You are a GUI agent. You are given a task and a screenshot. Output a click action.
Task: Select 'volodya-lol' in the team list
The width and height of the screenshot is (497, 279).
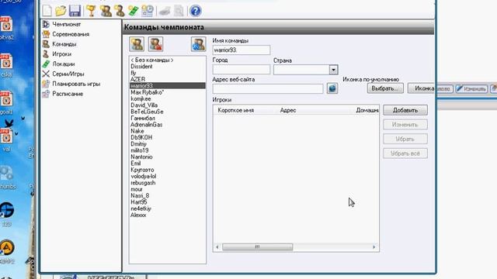click(x=143, y=176)
